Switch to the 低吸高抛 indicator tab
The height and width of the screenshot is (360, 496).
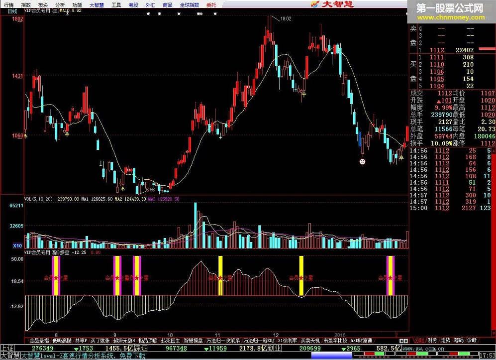coord(62,341)
